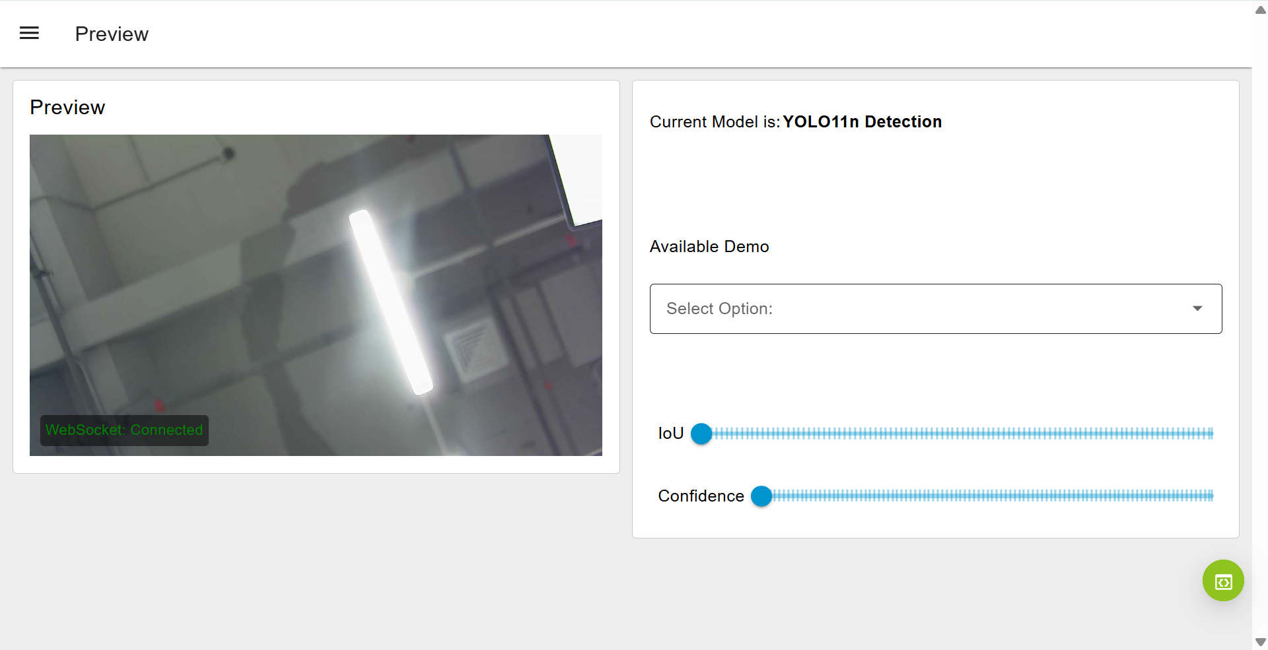Click the page scrollbar up arrow
The height and width of the screenshot is (650, 1268).
click(1260, 10)
